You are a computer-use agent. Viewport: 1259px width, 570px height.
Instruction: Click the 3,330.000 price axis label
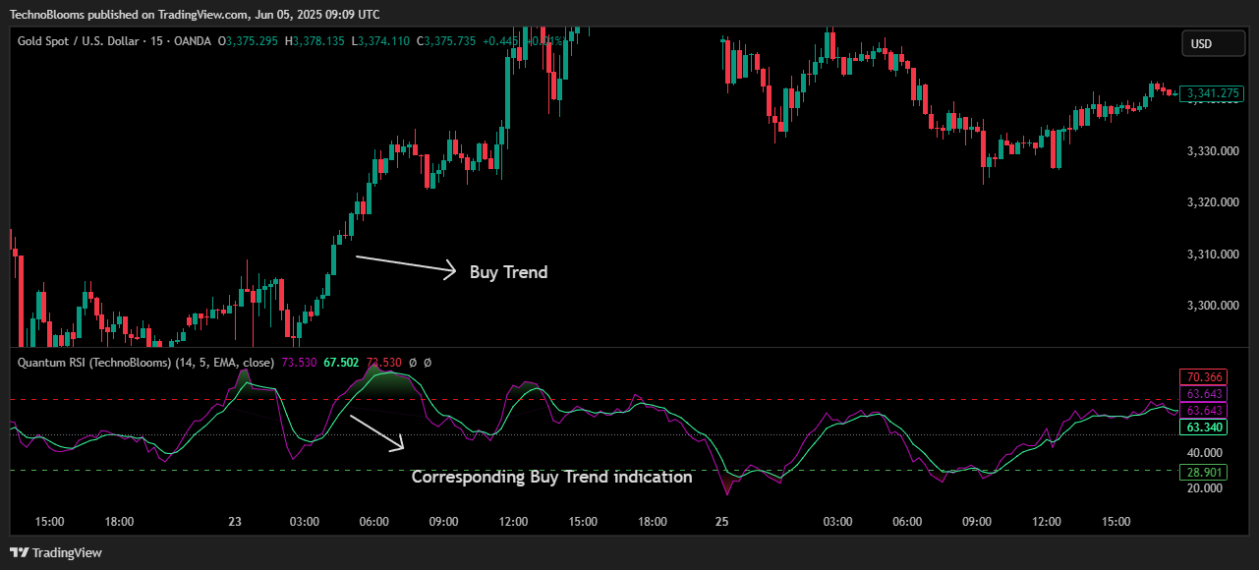pos(1211,151)
